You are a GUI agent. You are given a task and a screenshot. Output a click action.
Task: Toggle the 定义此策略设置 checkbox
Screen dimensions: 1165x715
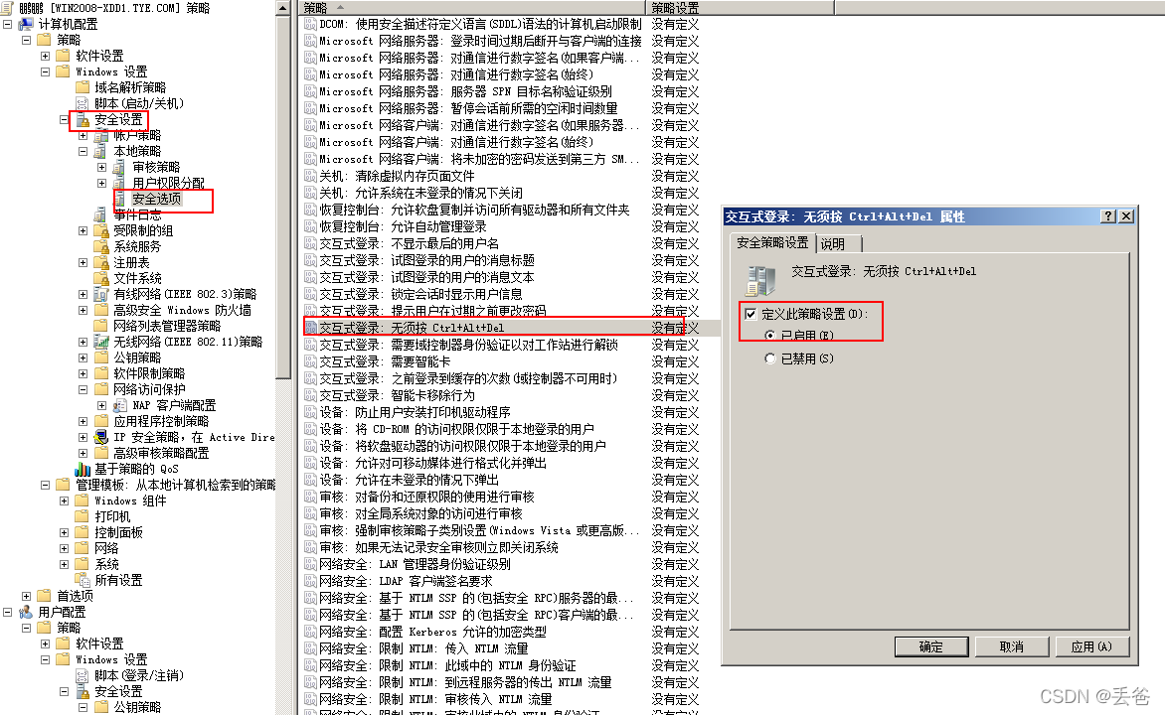tap(750, 314)
